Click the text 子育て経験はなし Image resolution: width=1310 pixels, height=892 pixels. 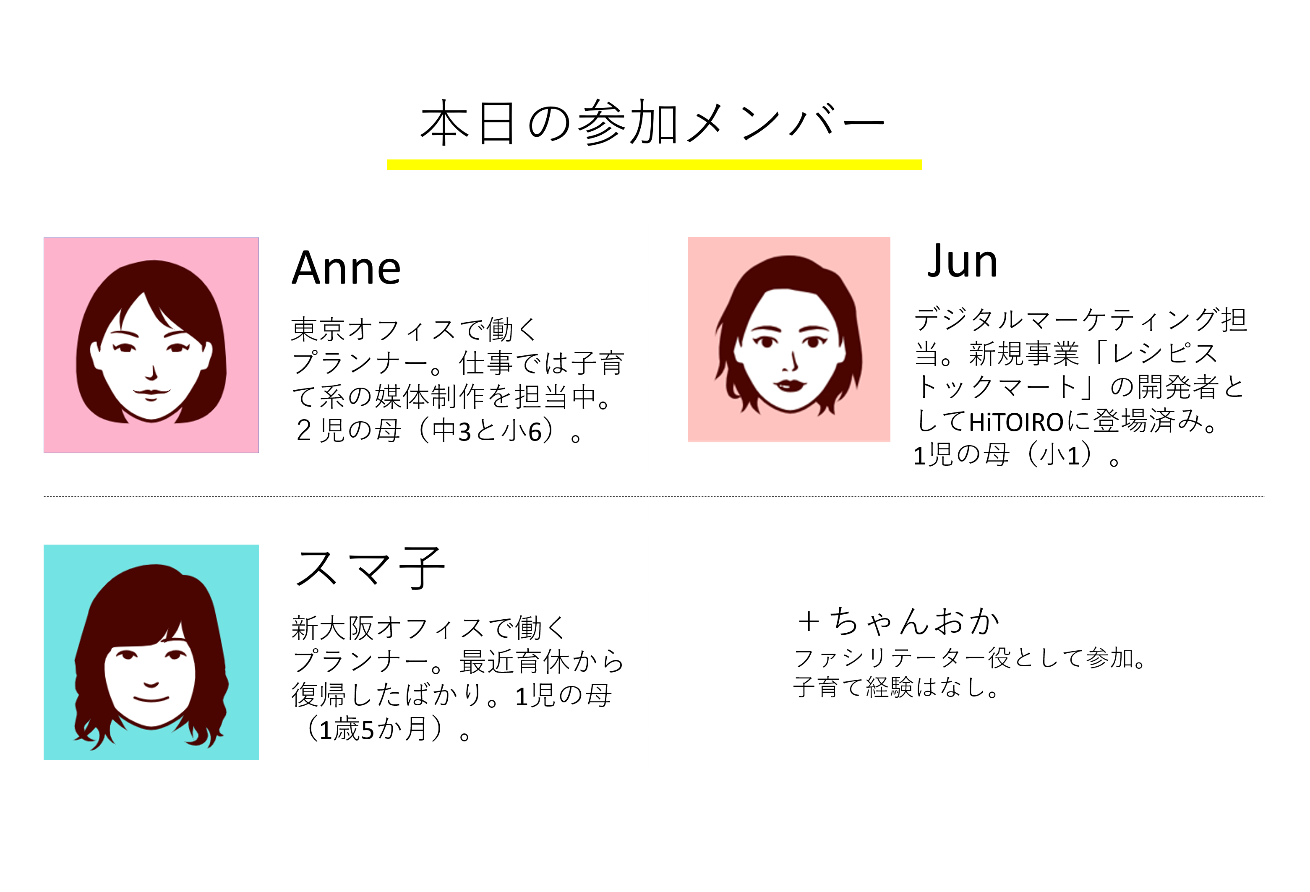point(896,687)
